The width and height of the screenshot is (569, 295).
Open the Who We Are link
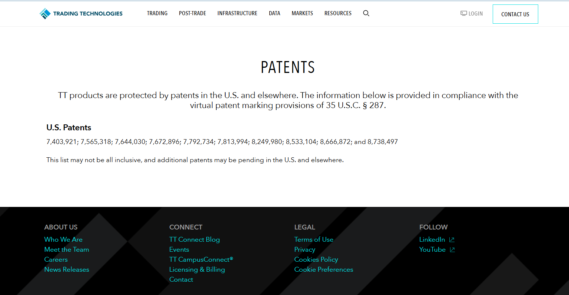click(x=63, y=239)
